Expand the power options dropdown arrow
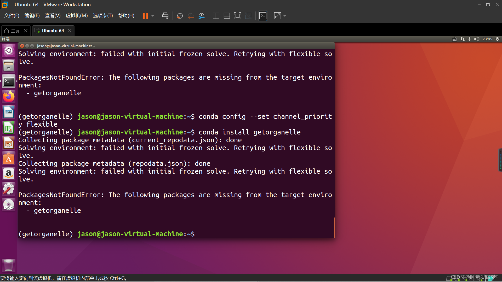The image size is (502, 282). tap(153, 16)
